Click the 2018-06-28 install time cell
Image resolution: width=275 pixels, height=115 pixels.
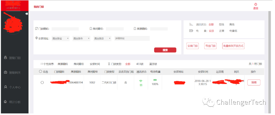(203, 82)
